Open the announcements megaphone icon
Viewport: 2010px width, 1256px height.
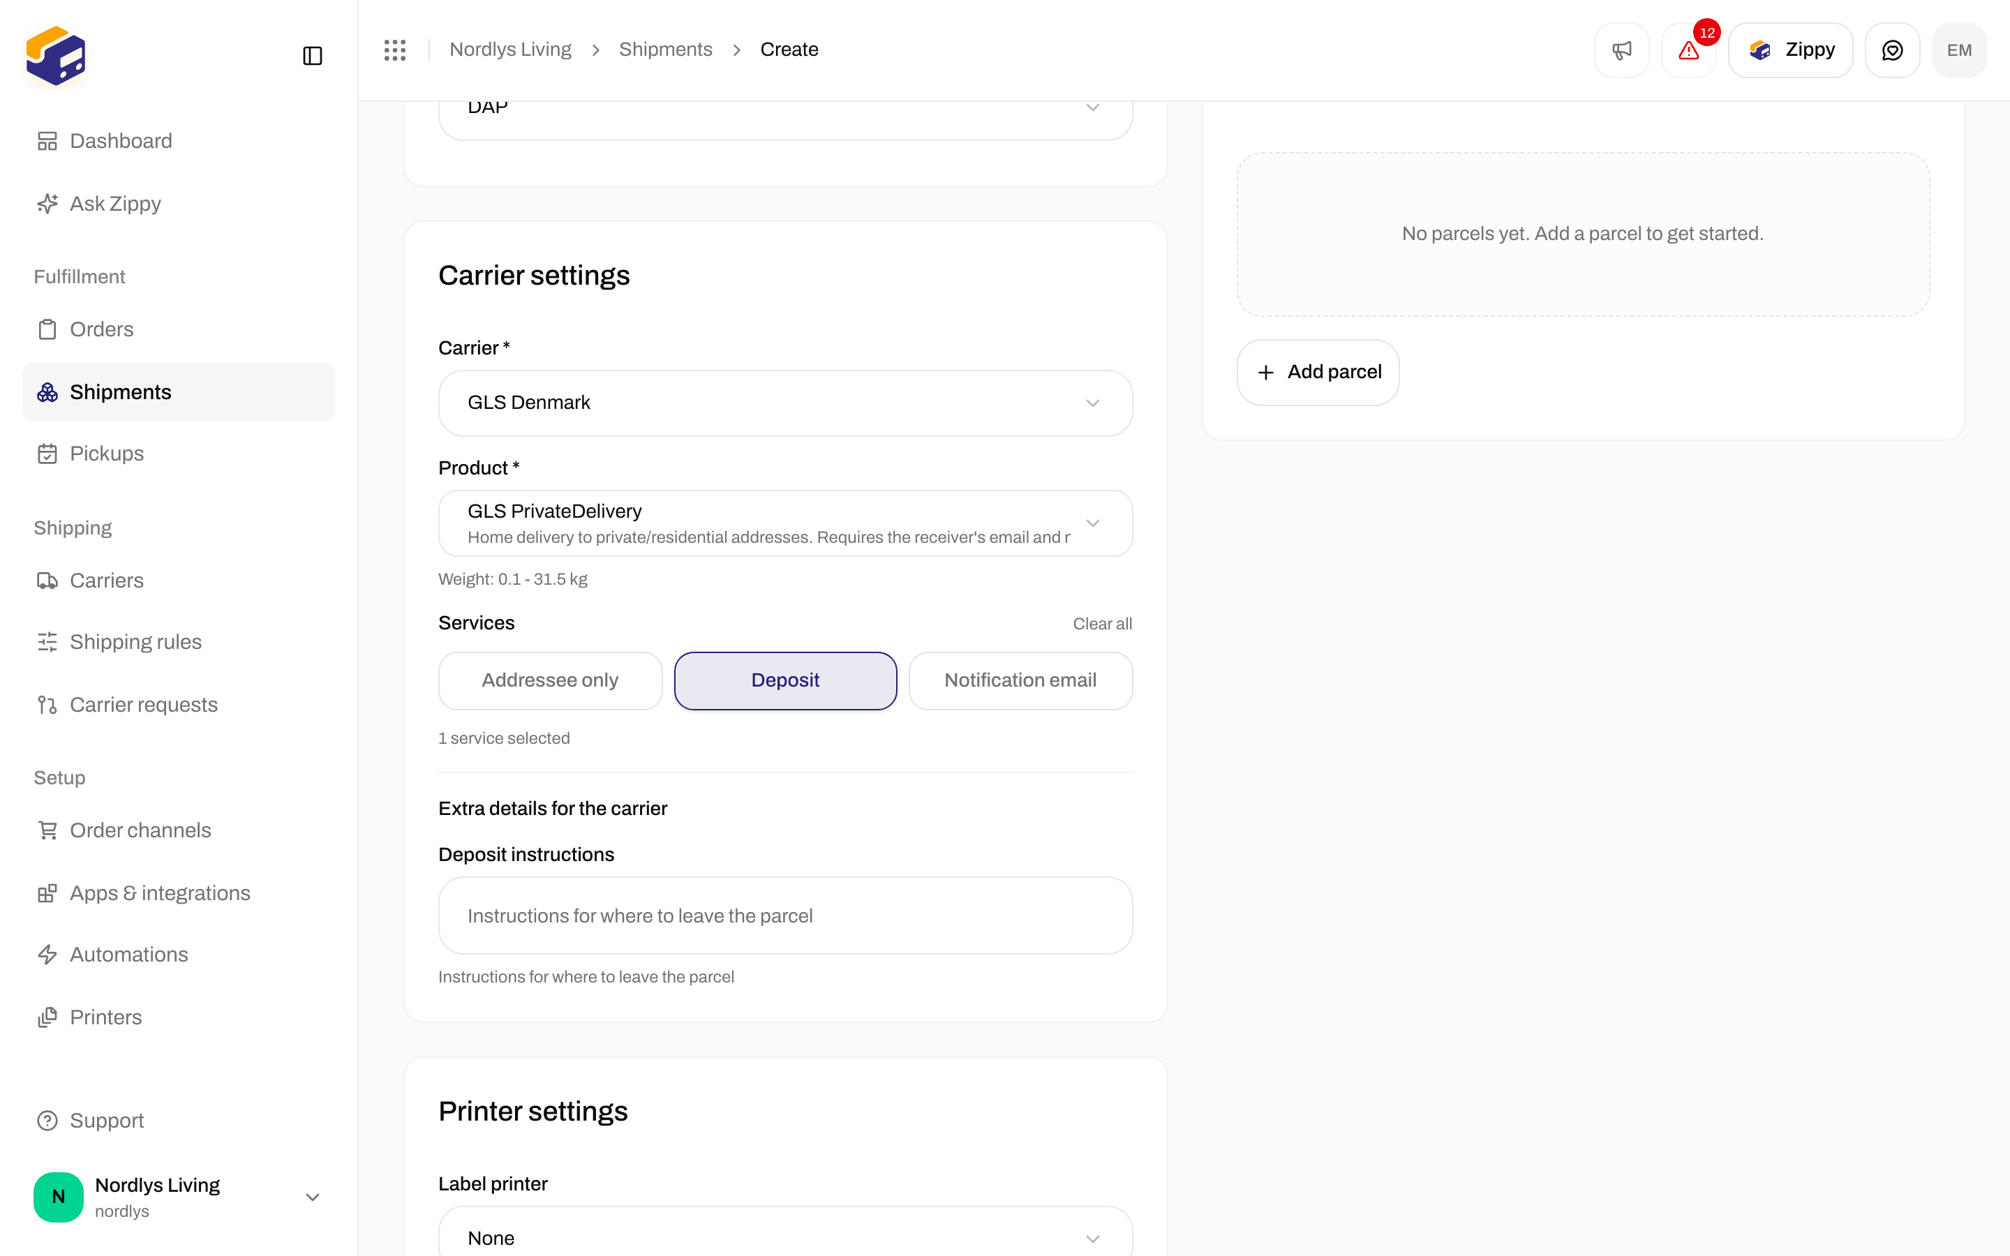[x=1621, y=50]
